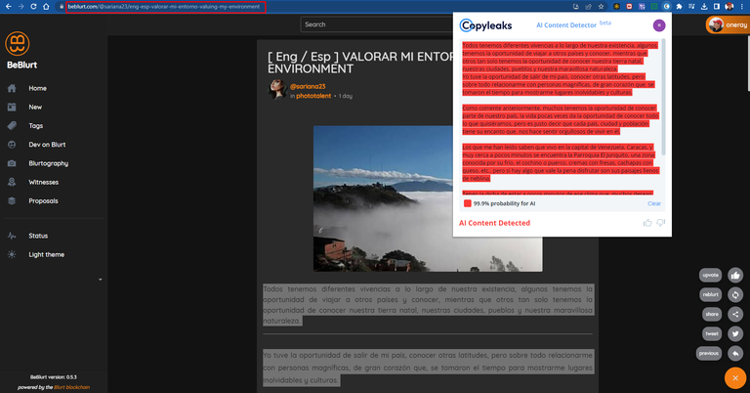Viewport: 750px width, 393px height.
Task: Click the AI Content Detector title
Action: (x=566, y=24)
